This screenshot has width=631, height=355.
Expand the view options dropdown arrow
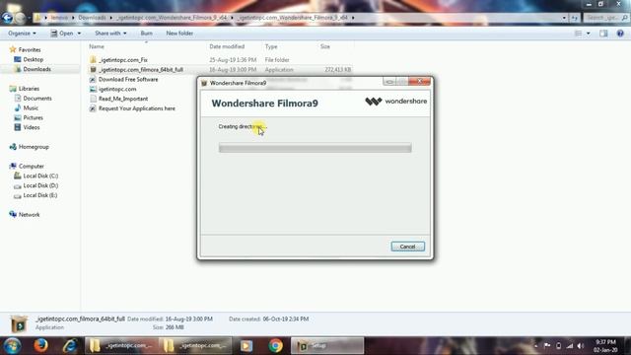point(589,34)
